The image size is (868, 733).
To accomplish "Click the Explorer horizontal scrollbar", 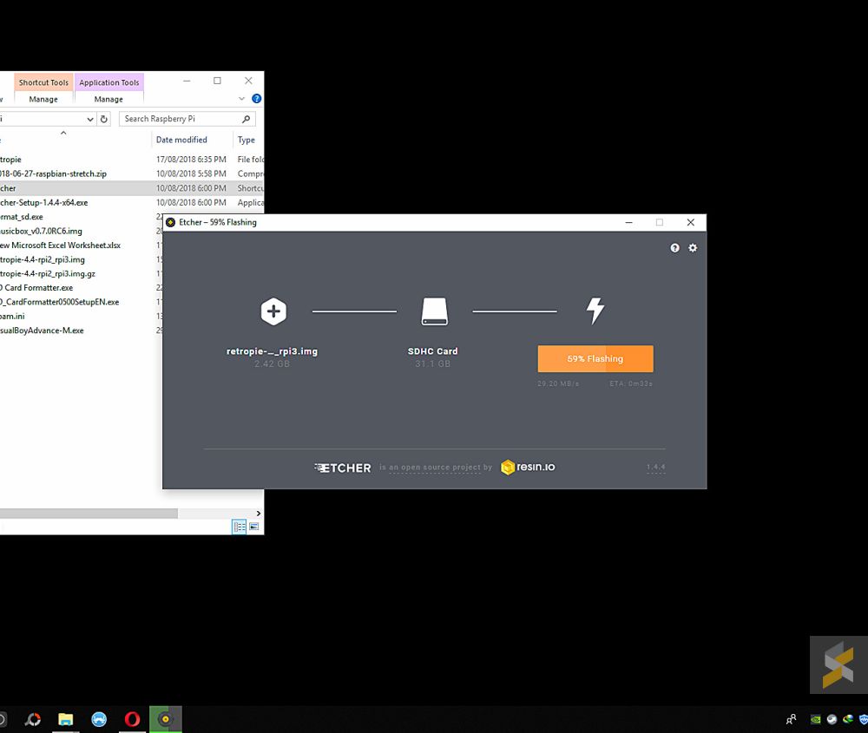I will [89, 514].
